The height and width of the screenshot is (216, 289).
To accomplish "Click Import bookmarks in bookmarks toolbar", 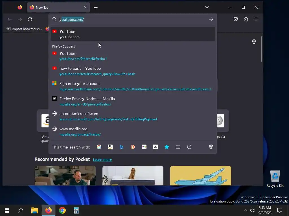I will (24, 29).
